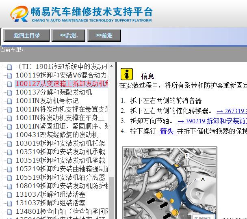Open the → 390219 拆卸和安装前 link
Screen dimensions: 247x219
[212, 121]
